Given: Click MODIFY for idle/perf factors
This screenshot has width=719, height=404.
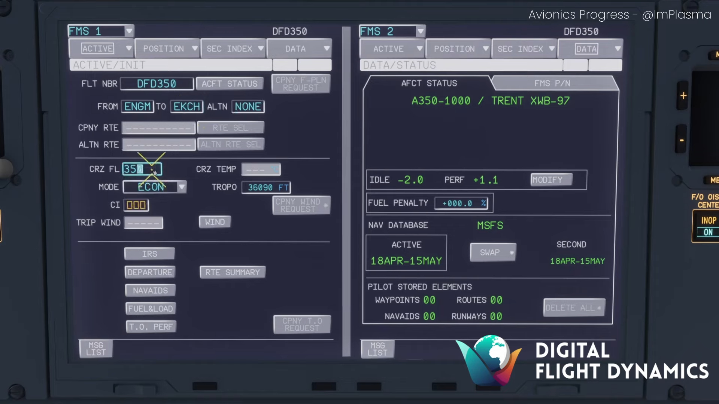Looking at the screenshot, I should 551,180.
